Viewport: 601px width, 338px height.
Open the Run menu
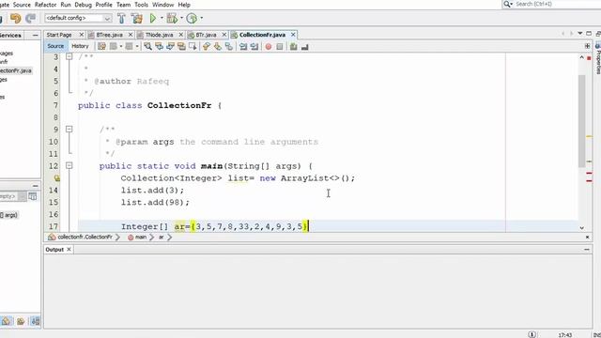click(66, 5)
